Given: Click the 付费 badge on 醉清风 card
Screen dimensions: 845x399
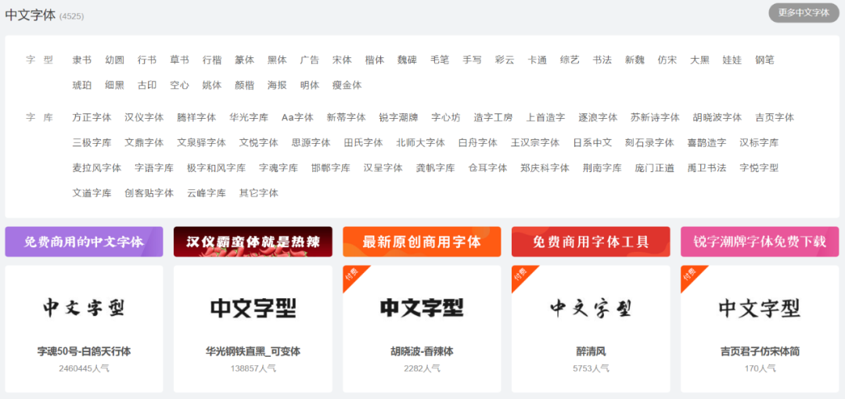Looking at the screenshot, I should click(x=522, y=275).
